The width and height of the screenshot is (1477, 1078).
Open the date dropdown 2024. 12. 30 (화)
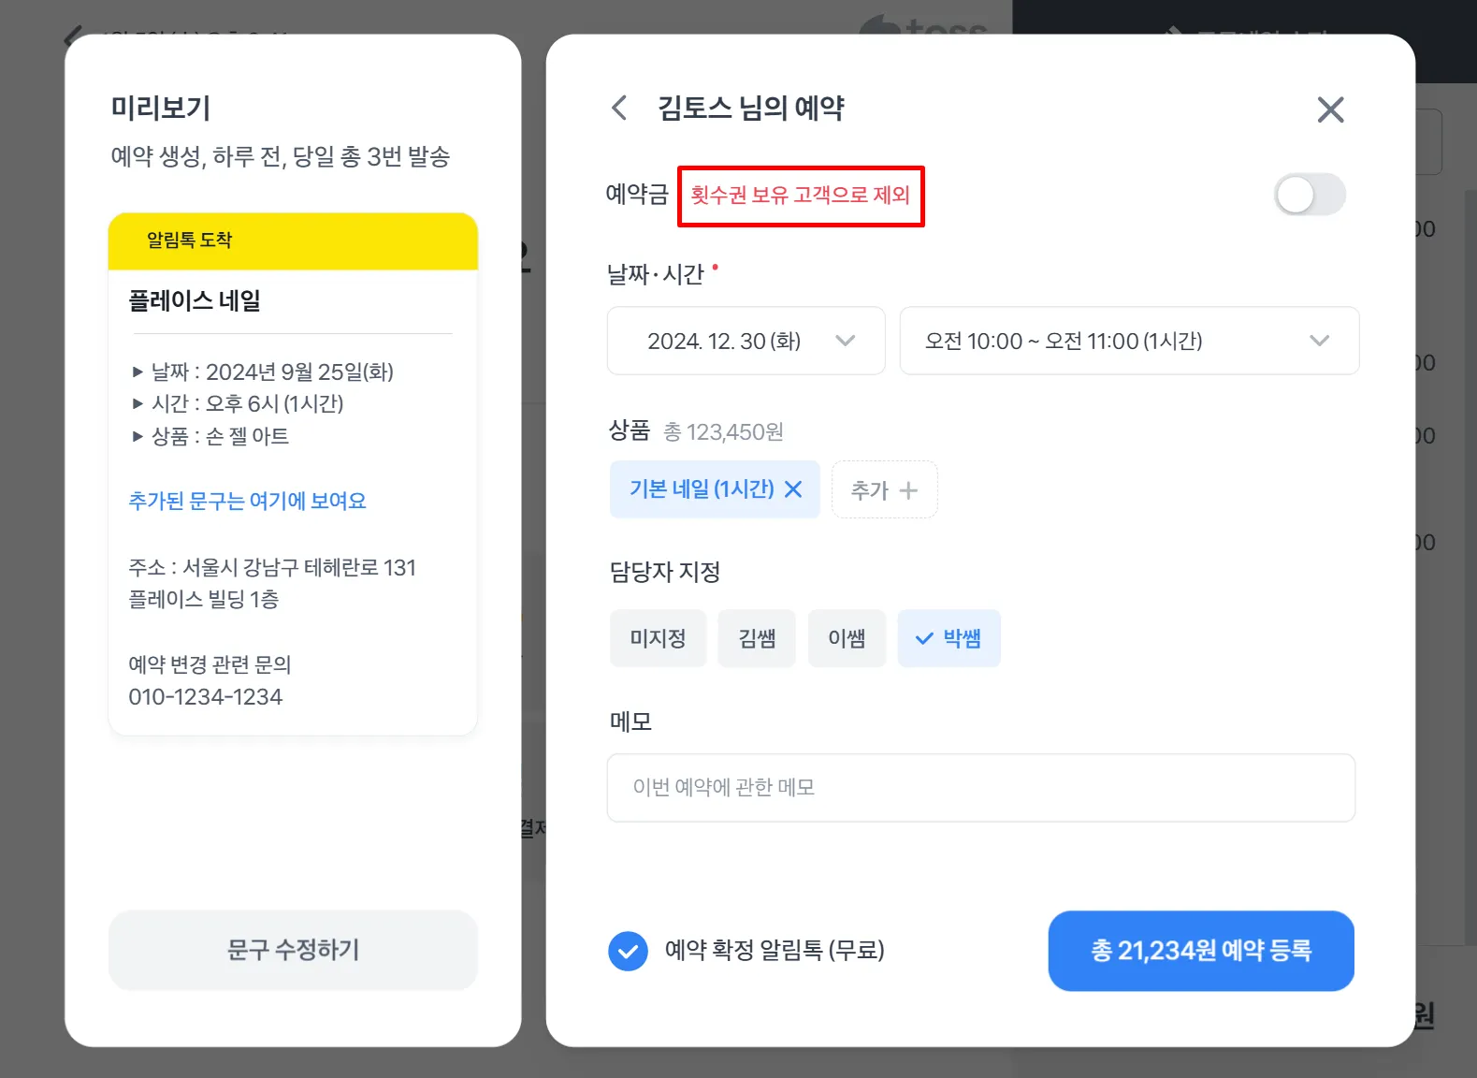pos(746,341)
